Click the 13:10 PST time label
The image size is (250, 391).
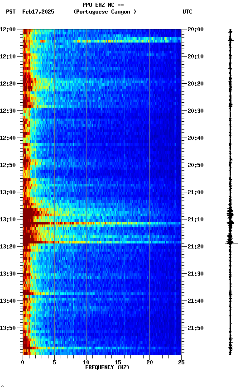8,219
